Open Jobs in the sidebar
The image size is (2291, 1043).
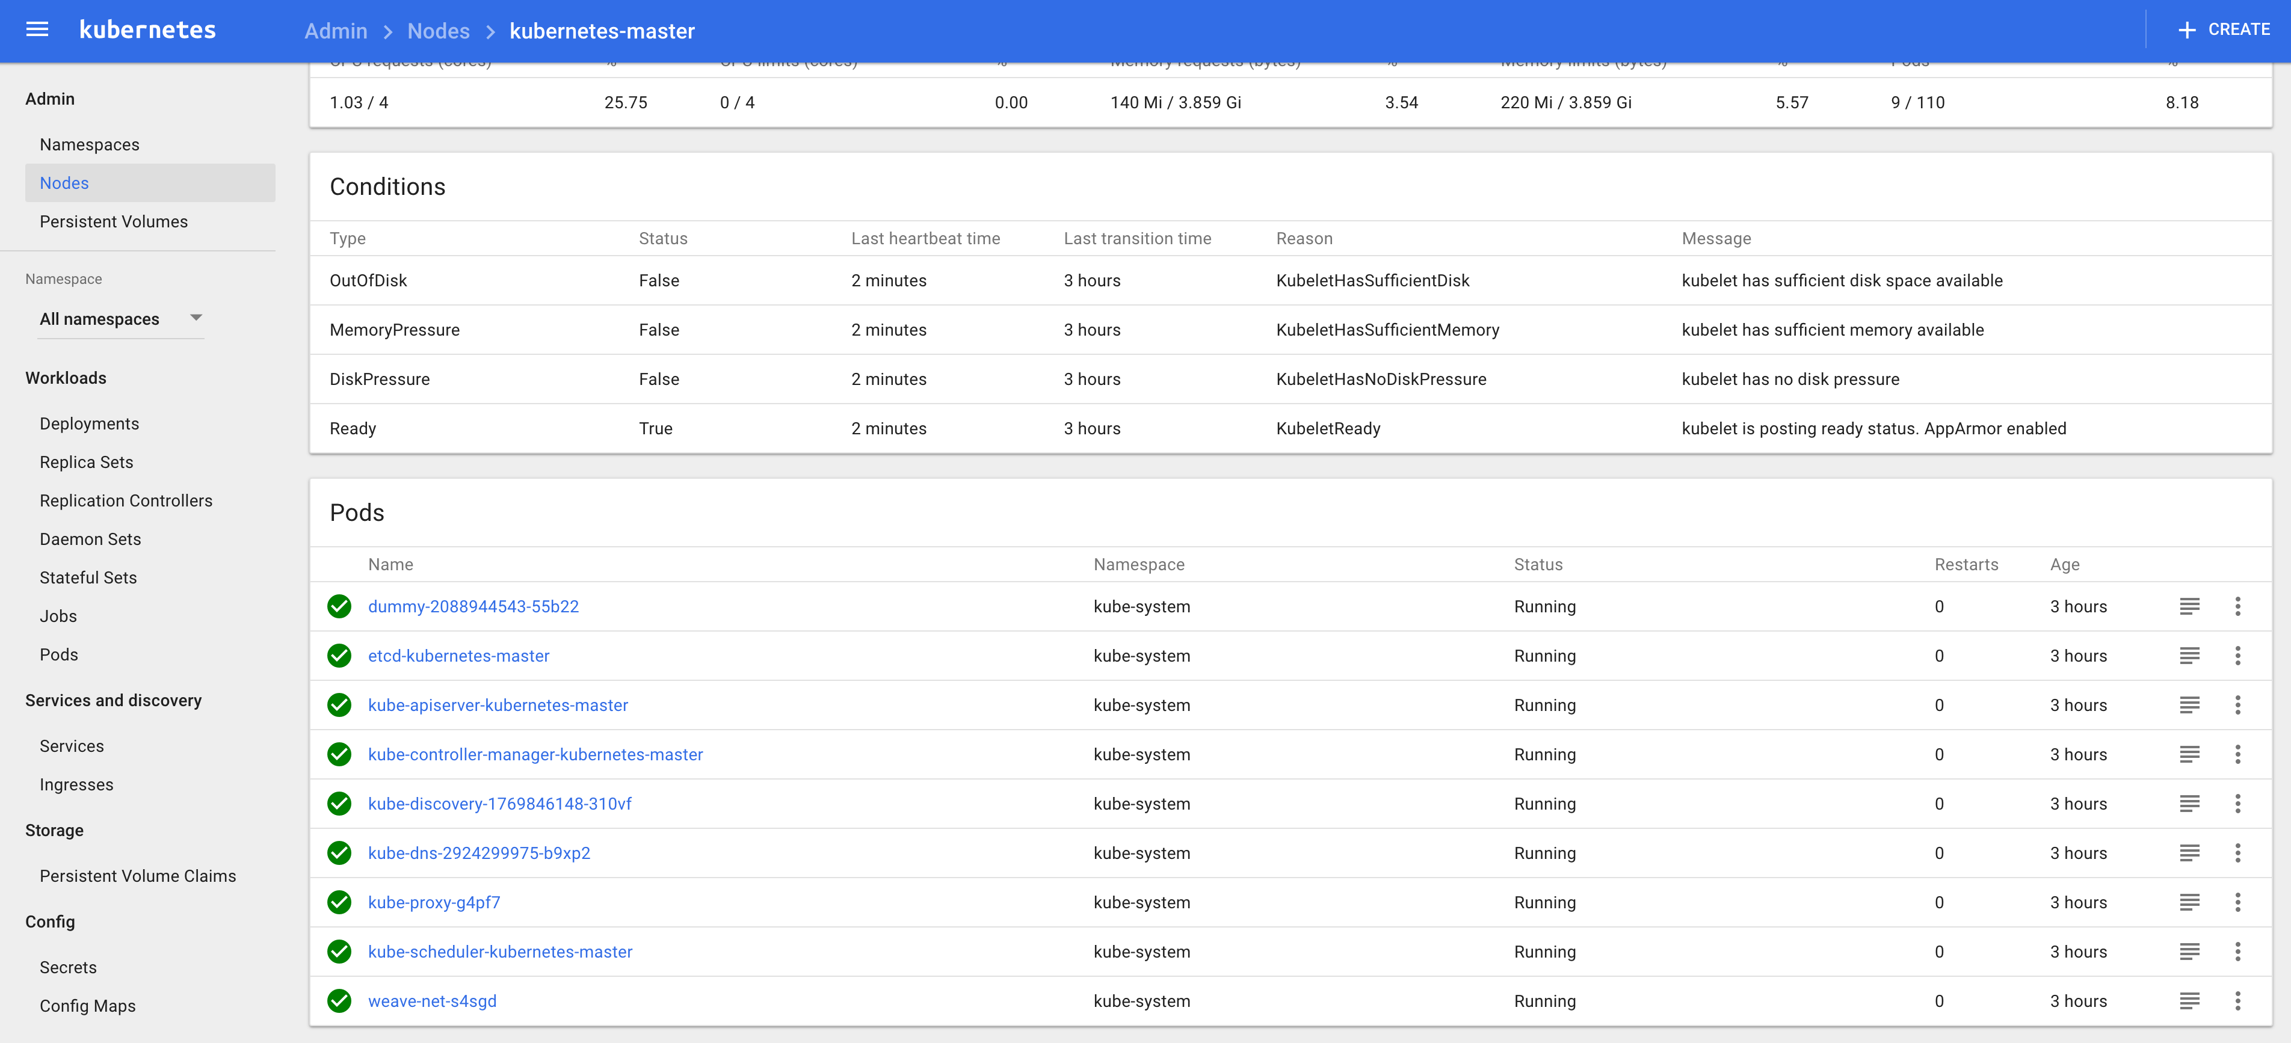pyautogui.click(x=58, y=616)
